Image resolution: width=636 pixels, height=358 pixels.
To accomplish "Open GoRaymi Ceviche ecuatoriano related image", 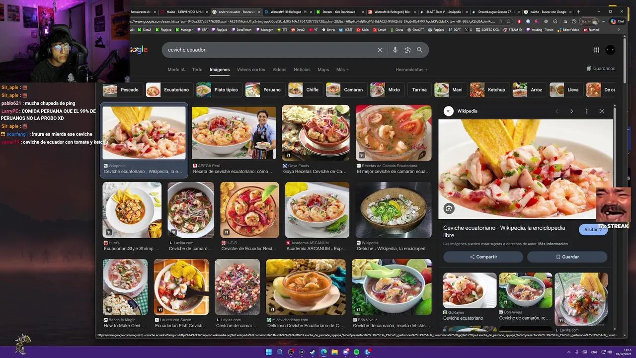I will click(470, 290).
